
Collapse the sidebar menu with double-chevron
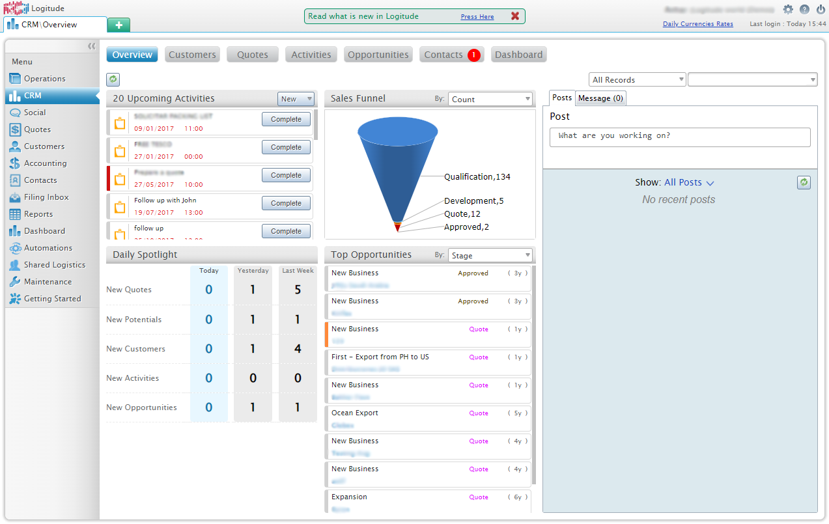(x=92, y=46)
